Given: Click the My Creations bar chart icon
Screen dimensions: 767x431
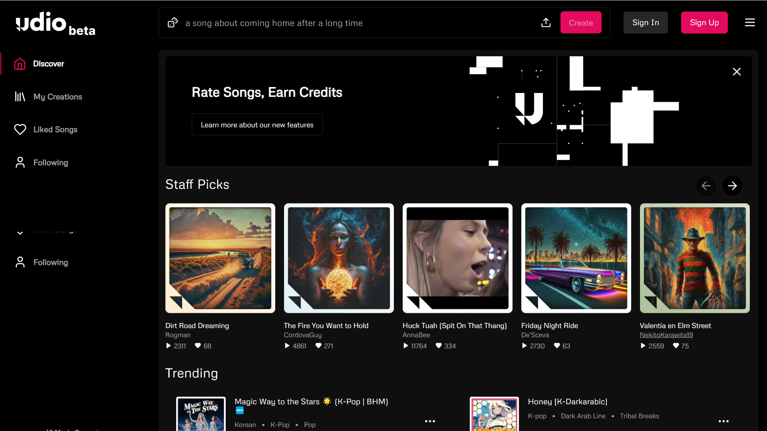Looking at the screenshot, I should pyautogui.click(x=20, y=96).
